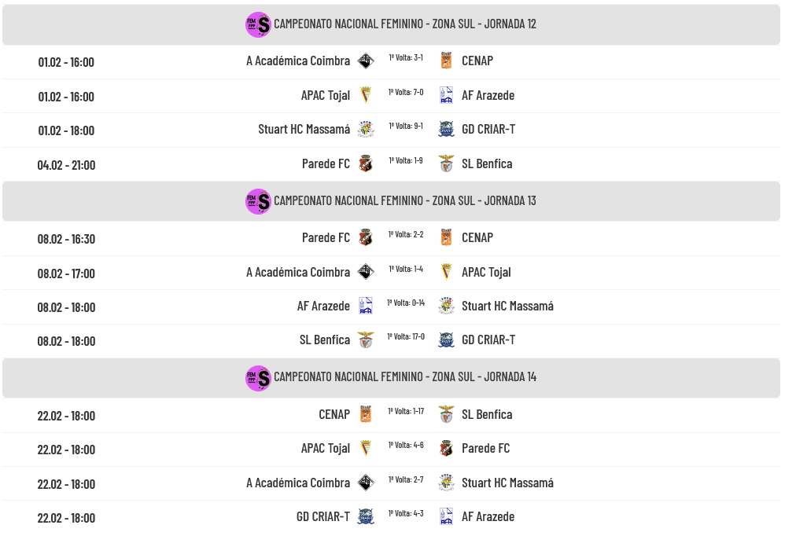Image resolution: width=785 pixels, height=536 pixels.
Task: Click Parede FC crest in the 08.02 16:30 match
Action: (x=366, y=237)
